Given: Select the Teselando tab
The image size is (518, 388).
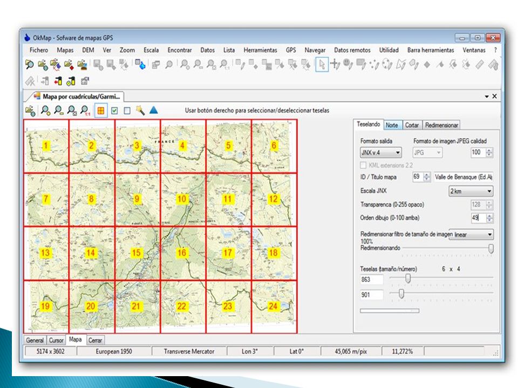Looking at the screenshot, I should 369,124.
